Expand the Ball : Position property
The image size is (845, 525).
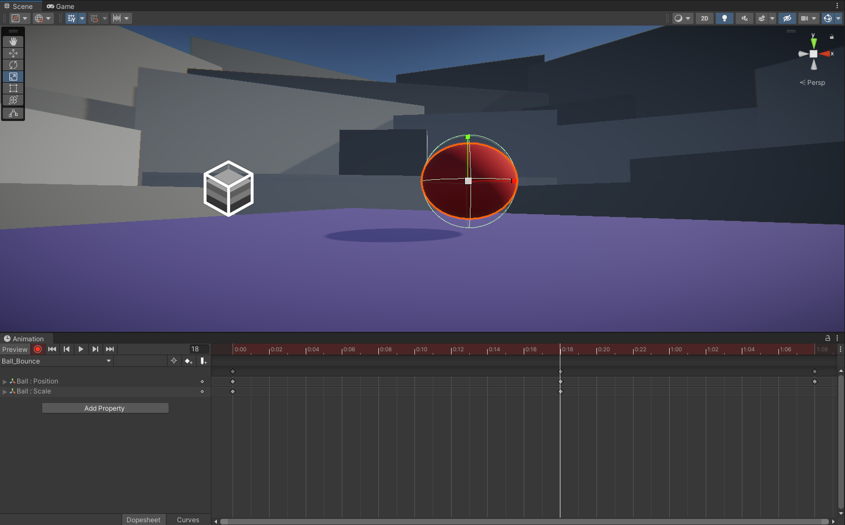[5, 382]
